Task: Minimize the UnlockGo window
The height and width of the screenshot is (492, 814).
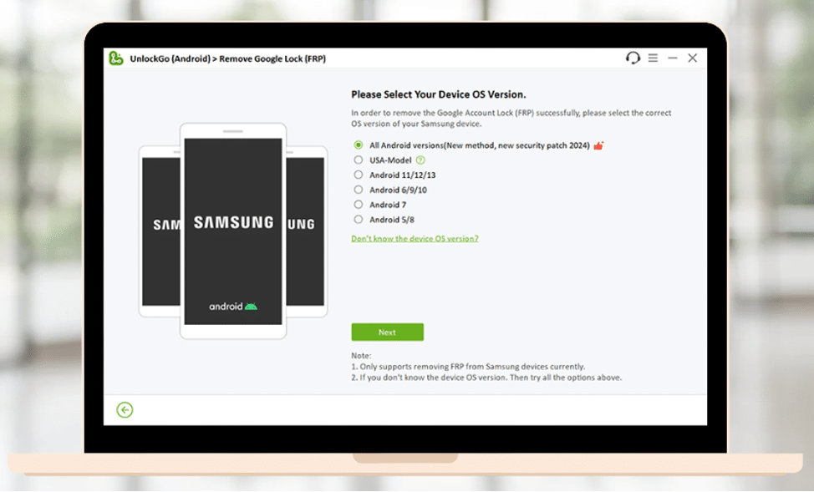Action: click(673, 58)
